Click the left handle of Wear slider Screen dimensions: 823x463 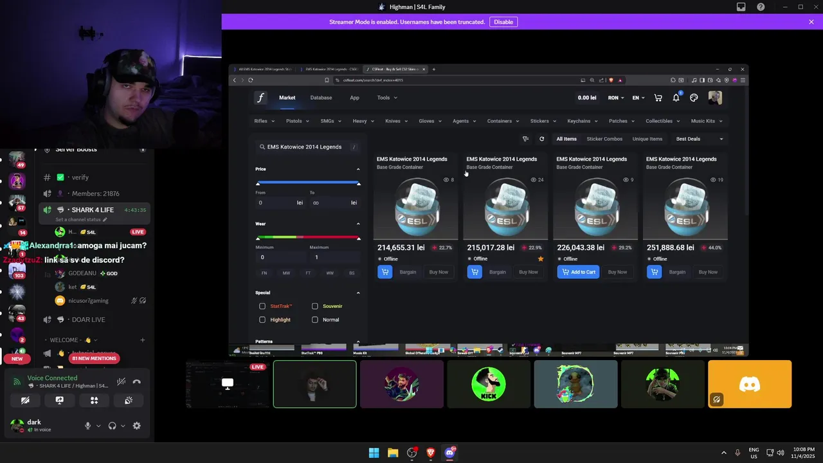[x=258, y=238]
